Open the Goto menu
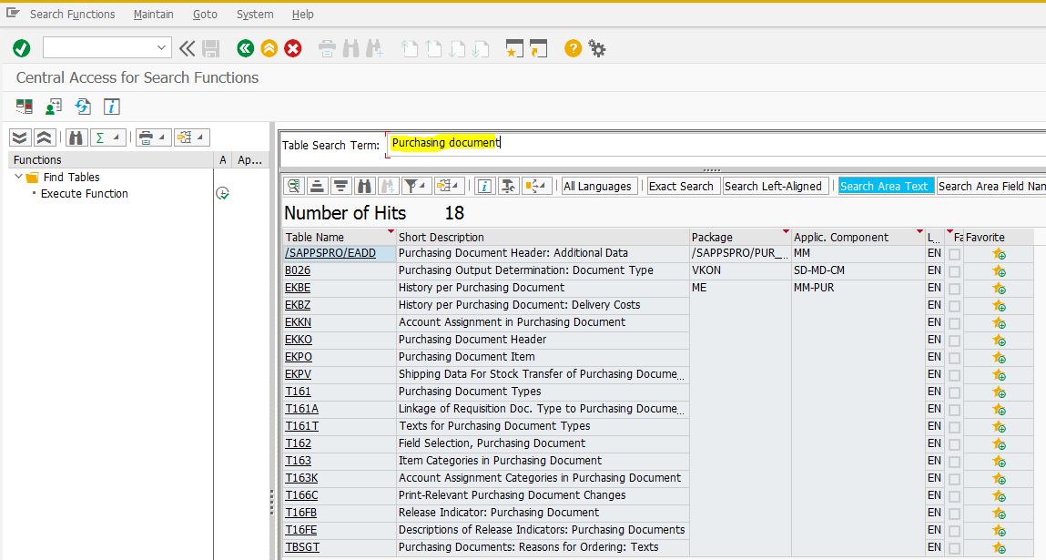The height and width of the screenshot is (560, 1046). click(x=205, y=14)
